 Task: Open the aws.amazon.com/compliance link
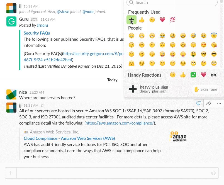click(120, 123)
